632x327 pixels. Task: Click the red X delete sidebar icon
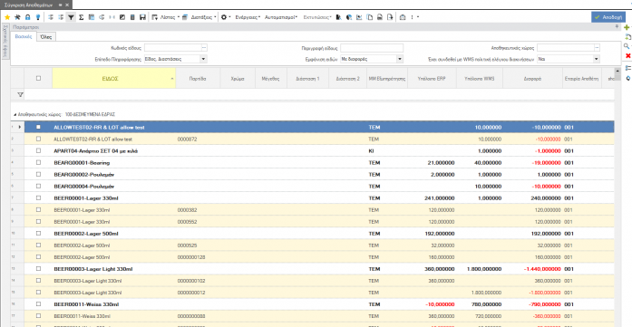[x=627, y=55]
